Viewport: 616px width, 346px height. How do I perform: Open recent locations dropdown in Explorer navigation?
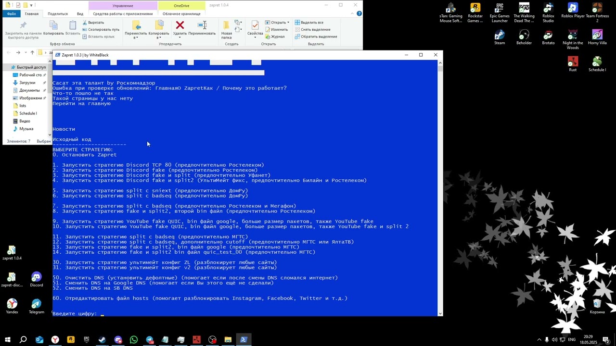[x=26, y=52]
